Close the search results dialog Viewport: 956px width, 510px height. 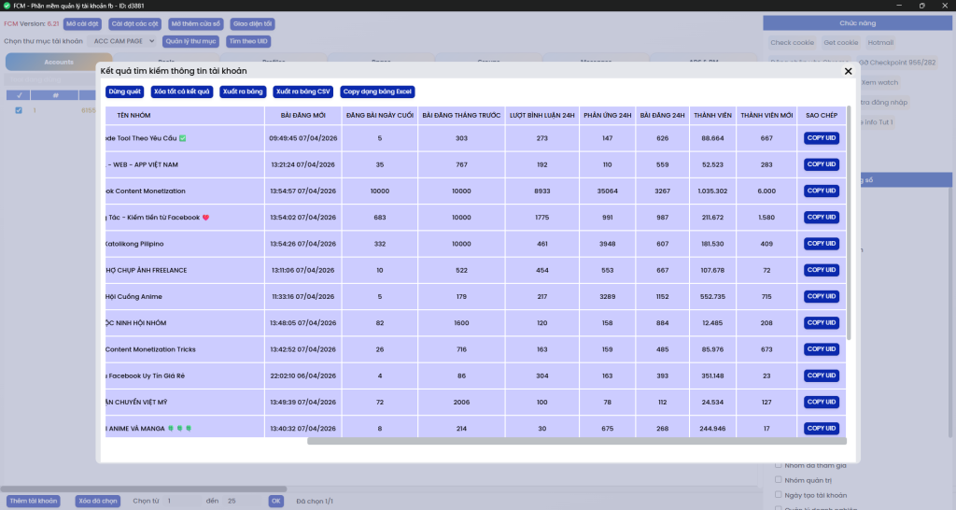click(x=848, y=71)
